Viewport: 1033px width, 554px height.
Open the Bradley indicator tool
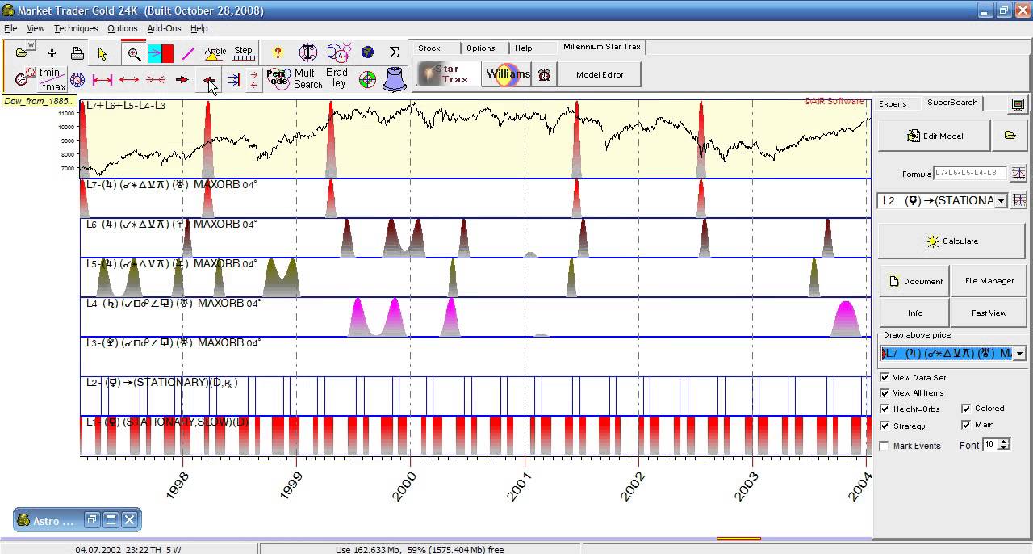[x=337, y=78]
